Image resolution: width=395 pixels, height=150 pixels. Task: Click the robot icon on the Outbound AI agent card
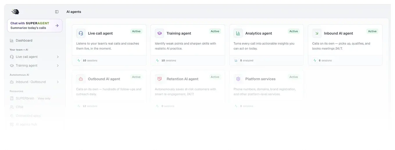click(x=81, y=79)
